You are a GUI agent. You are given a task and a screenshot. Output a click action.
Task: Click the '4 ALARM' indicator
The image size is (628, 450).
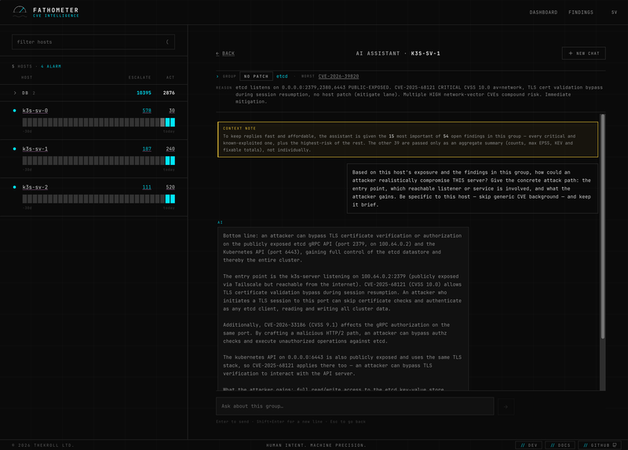tap(51, 67)
